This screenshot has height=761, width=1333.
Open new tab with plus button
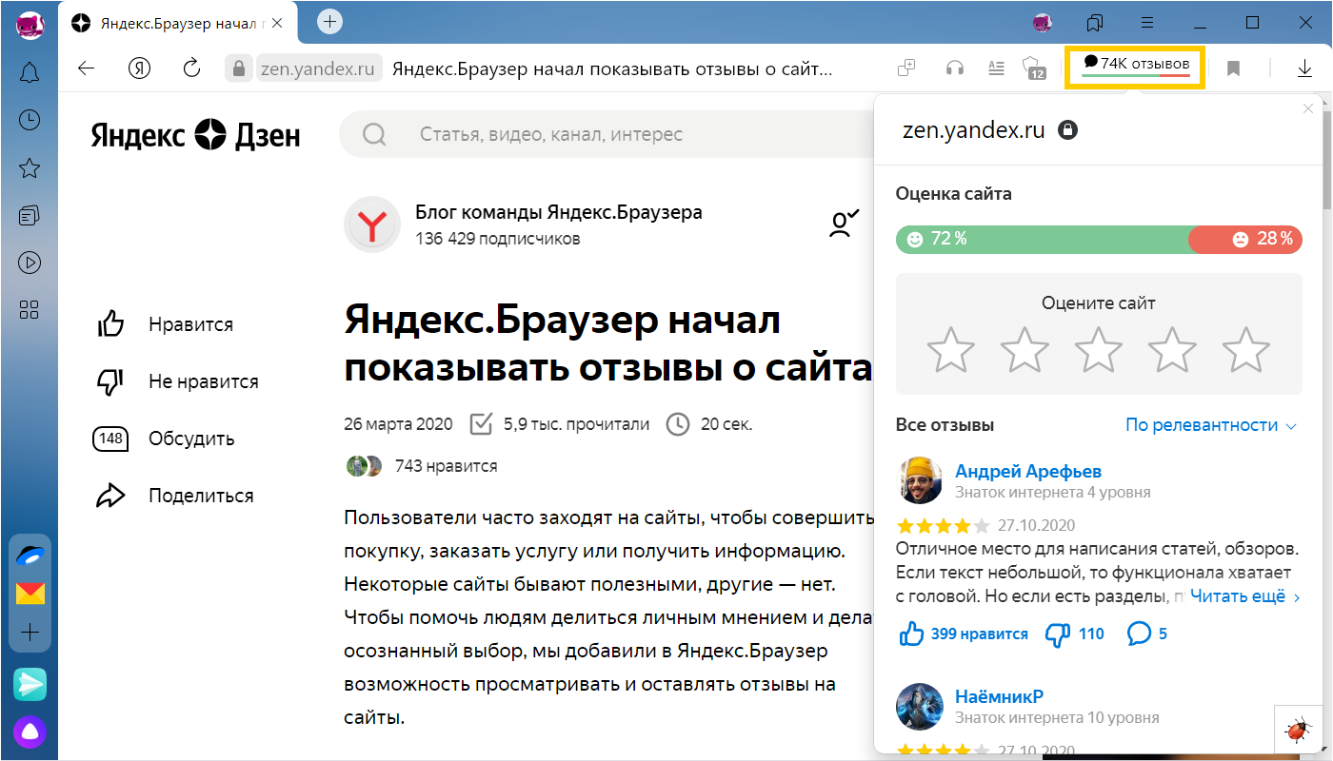pos(329,21)
